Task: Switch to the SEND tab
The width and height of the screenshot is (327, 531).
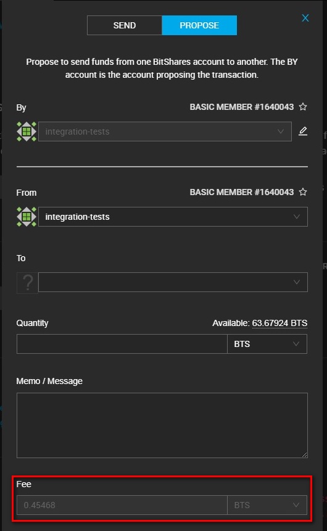Action: (x=125, y=25)
